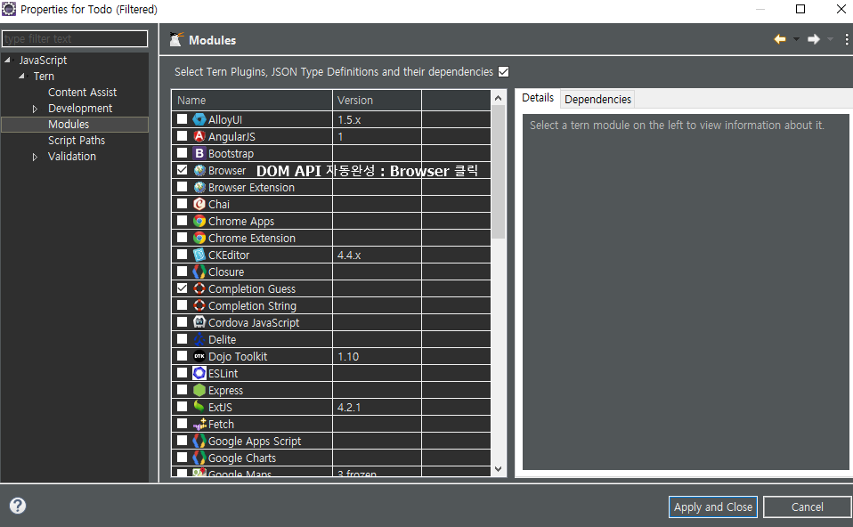Uncheck the Completion Guess checkbox
Screen dimensions: 853x527
(183, 288)
